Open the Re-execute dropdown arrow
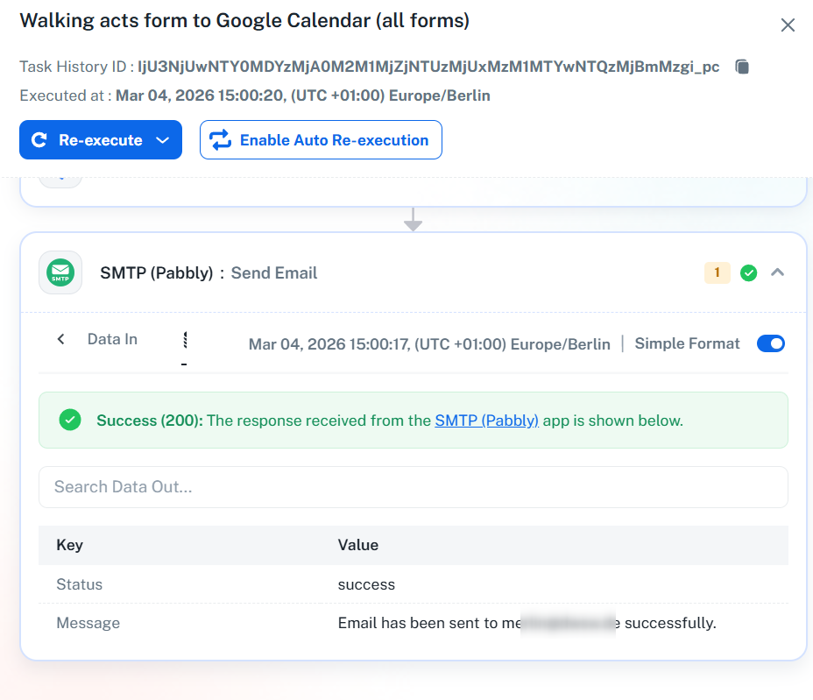 (162, 140)
